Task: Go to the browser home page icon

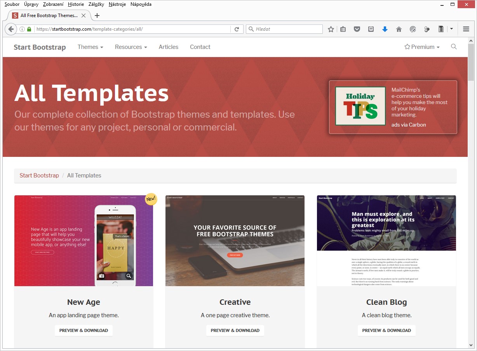Action: (399, 29)
